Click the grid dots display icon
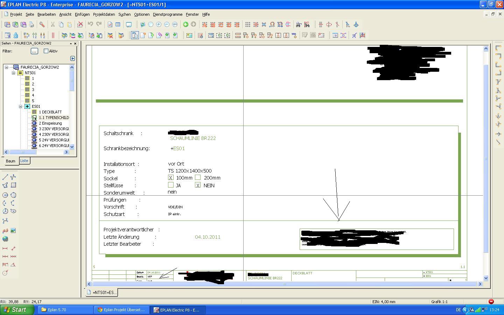This screenshot has width=504, height=315. 248,24
